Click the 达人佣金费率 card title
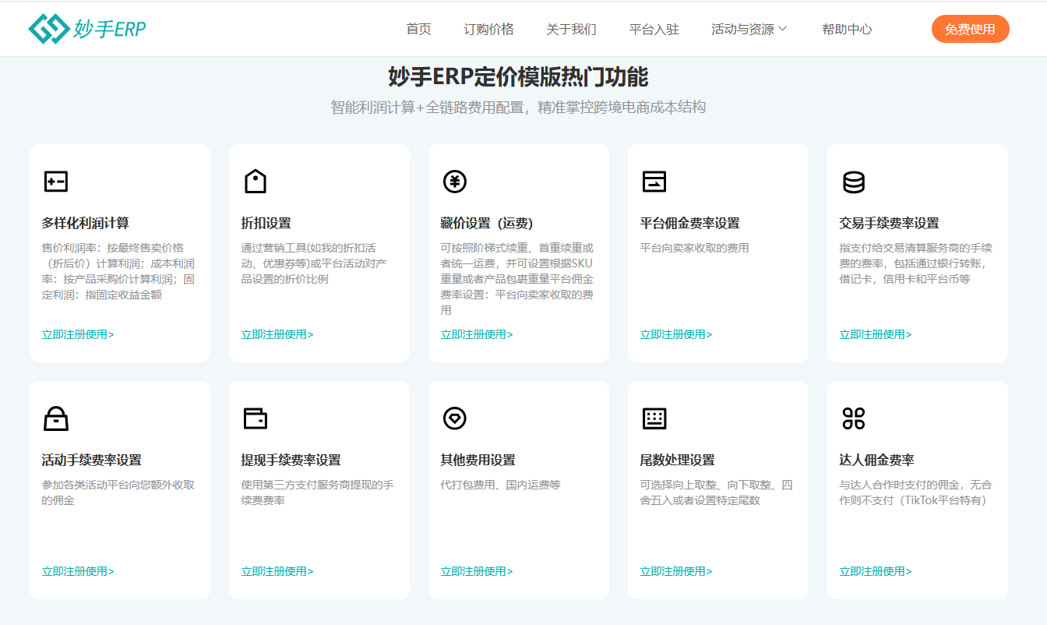Screen dimensions: 1047x625 click(877, 460)
